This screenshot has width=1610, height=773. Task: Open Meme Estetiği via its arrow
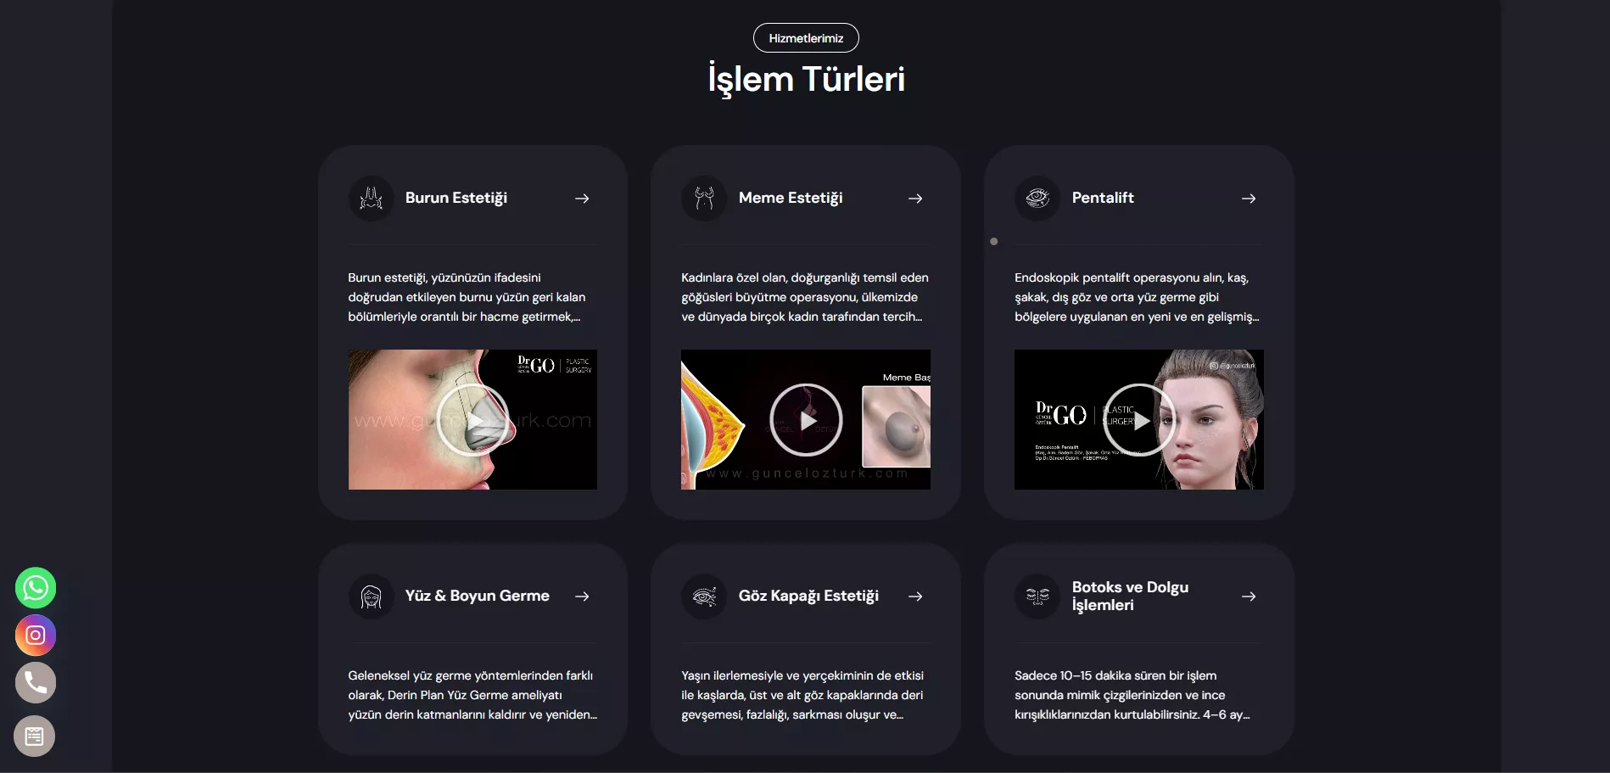click(915, 199)
